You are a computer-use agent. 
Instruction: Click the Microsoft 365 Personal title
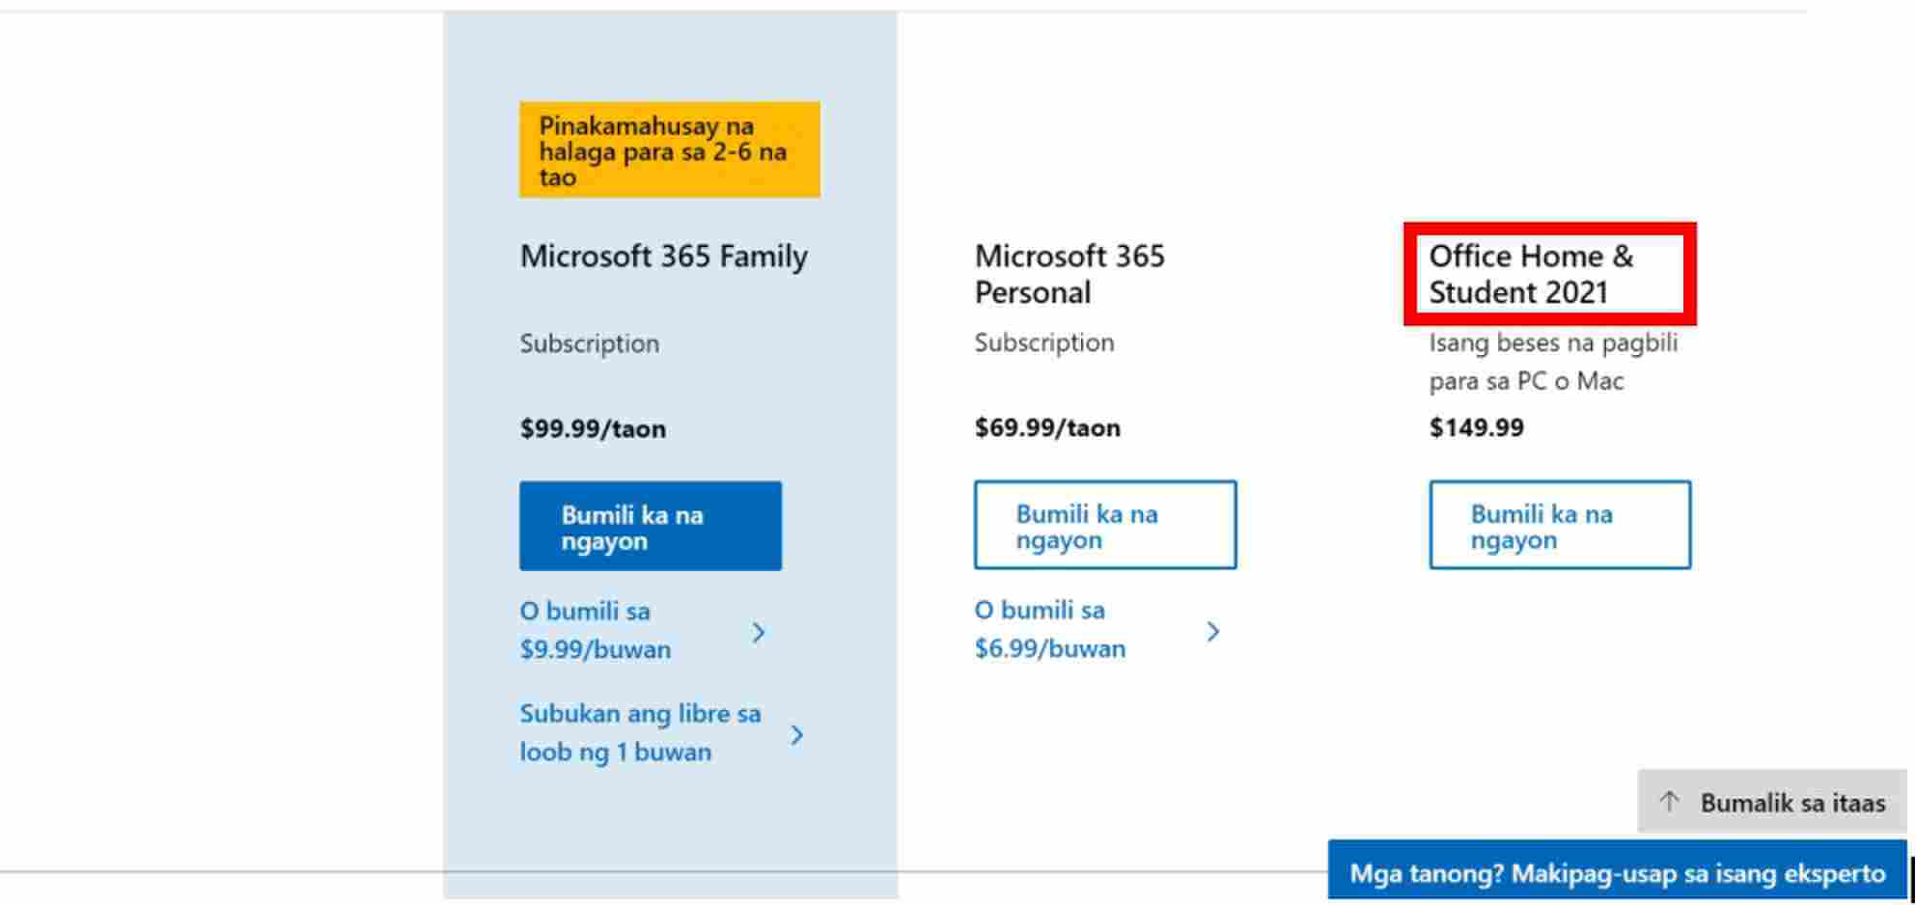[1069, 274]
